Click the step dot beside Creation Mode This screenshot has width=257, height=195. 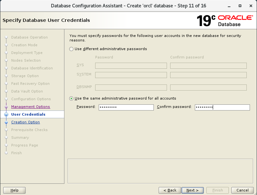(6, 45)
